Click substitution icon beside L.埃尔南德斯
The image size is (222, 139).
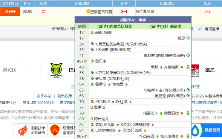click(92, 130)
